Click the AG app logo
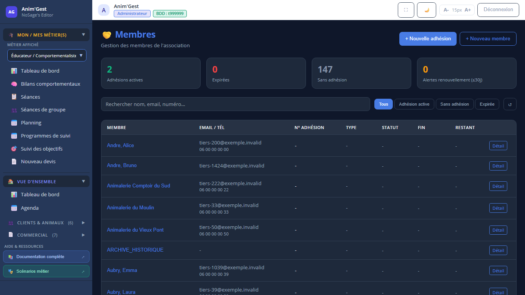 12,12
